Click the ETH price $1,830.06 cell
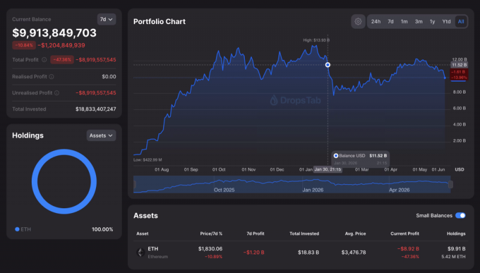Viewport: 480px width, 273px height. (210, 249)
